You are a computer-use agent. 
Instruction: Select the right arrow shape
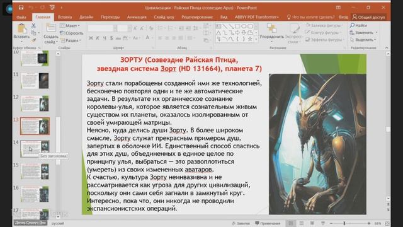[x=237, y=33]
